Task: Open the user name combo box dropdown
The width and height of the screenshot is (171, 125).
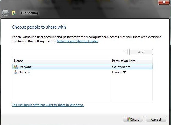Action: coord(125,52)
